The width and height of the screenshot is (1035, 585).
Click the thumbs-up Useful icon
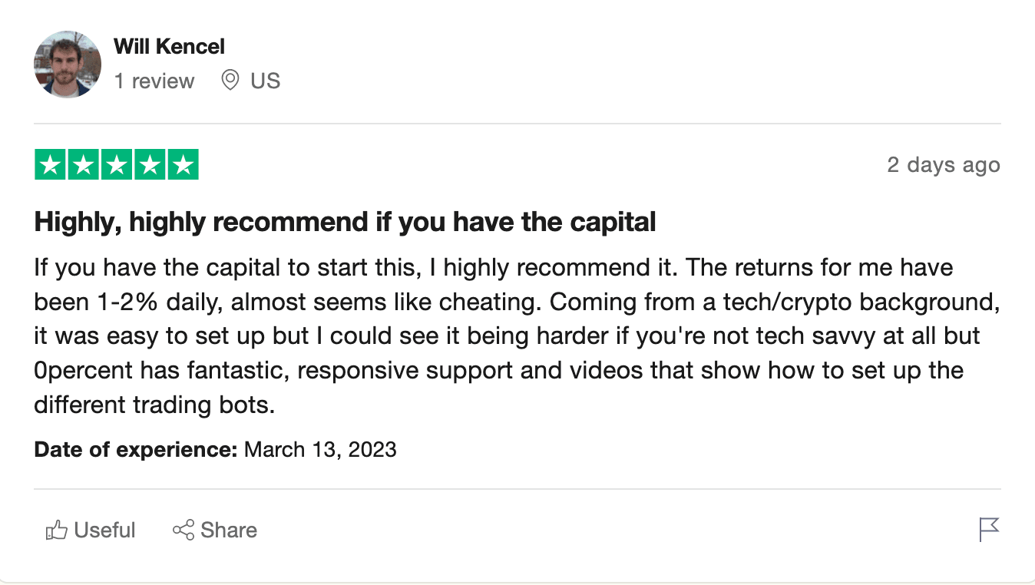pyautogui.click(x=56, y=530)
